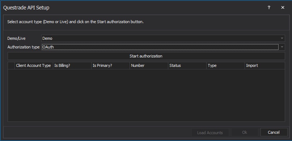292x141 pixels.
Task: Click the Cancel button
Action: 274,132
